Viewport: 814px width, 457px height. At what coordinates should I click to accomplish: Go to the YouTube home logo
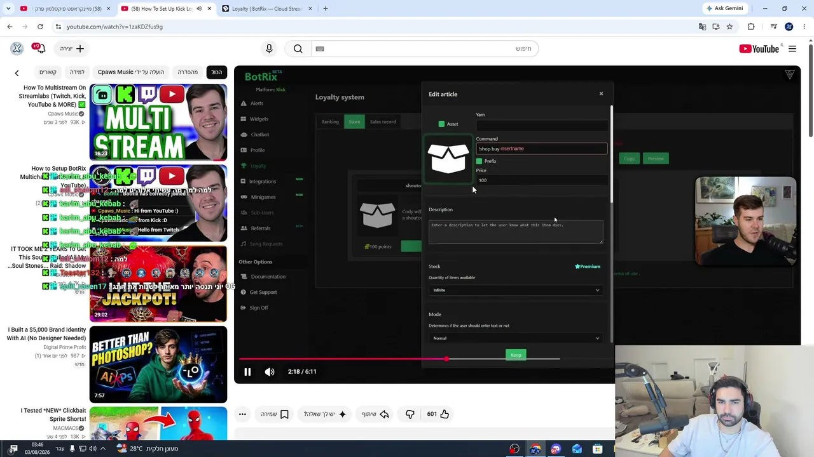click(x=759, y=49)
